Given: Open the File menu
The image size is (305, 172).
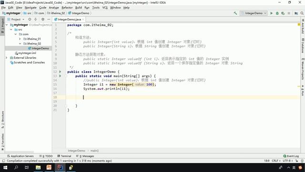Looking at the screenshot, I should [3, 8].
